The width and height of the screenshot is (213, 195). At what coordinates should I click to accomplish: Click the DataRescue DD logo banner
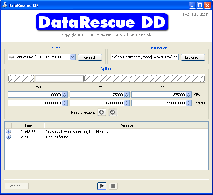102,22
